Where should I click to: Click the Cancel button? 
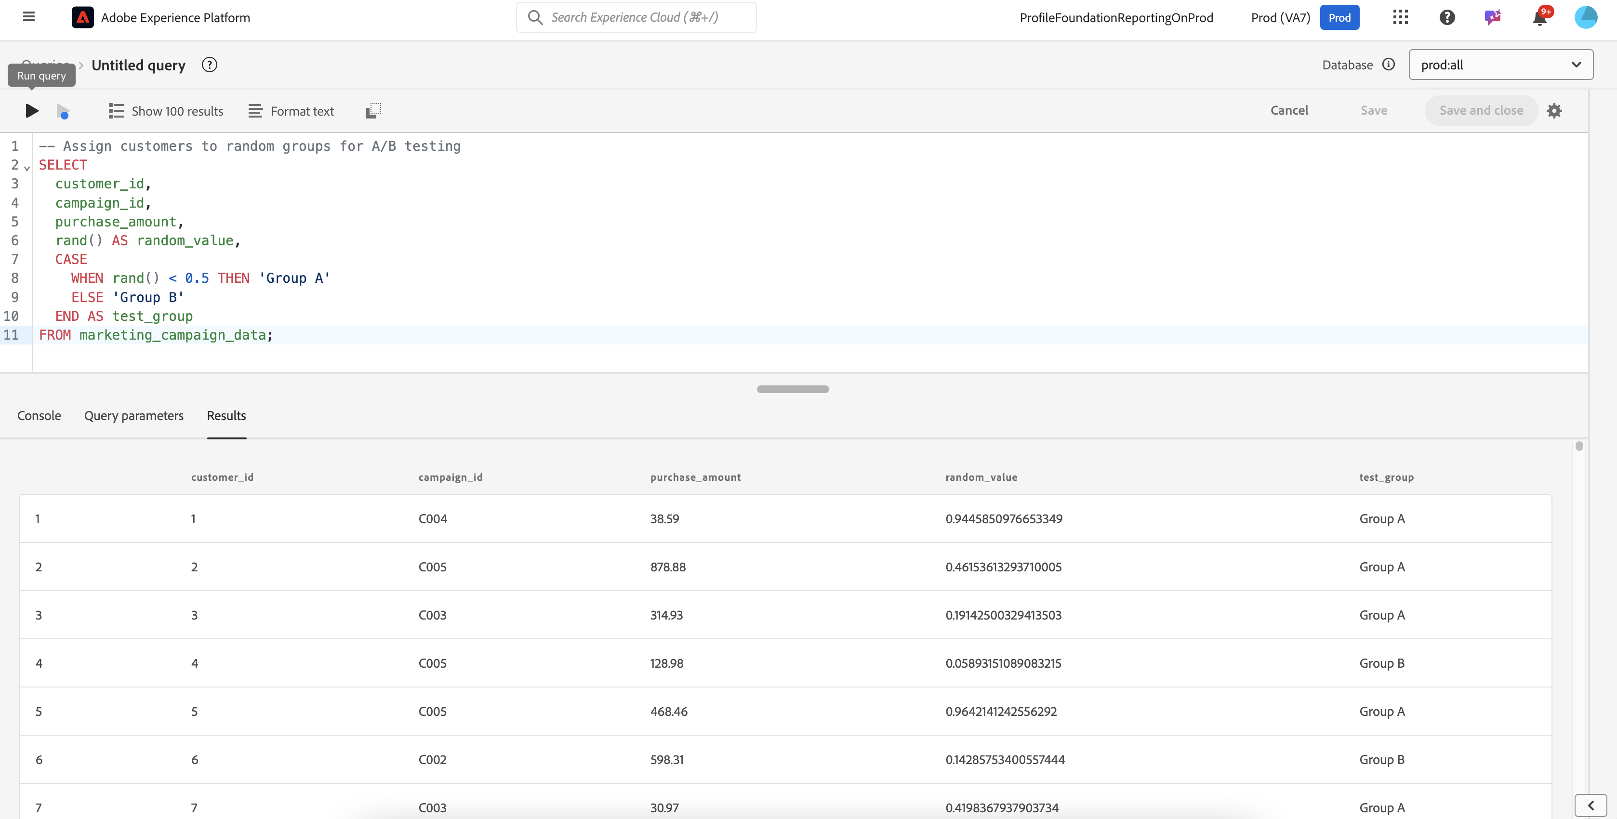1289,110
